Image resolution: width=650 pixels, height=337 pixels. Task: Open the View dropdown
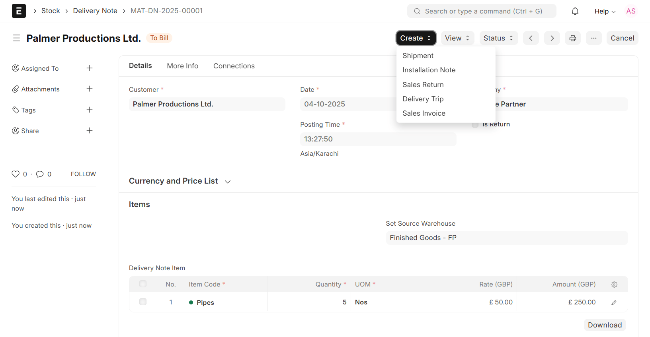pos(457,38)
